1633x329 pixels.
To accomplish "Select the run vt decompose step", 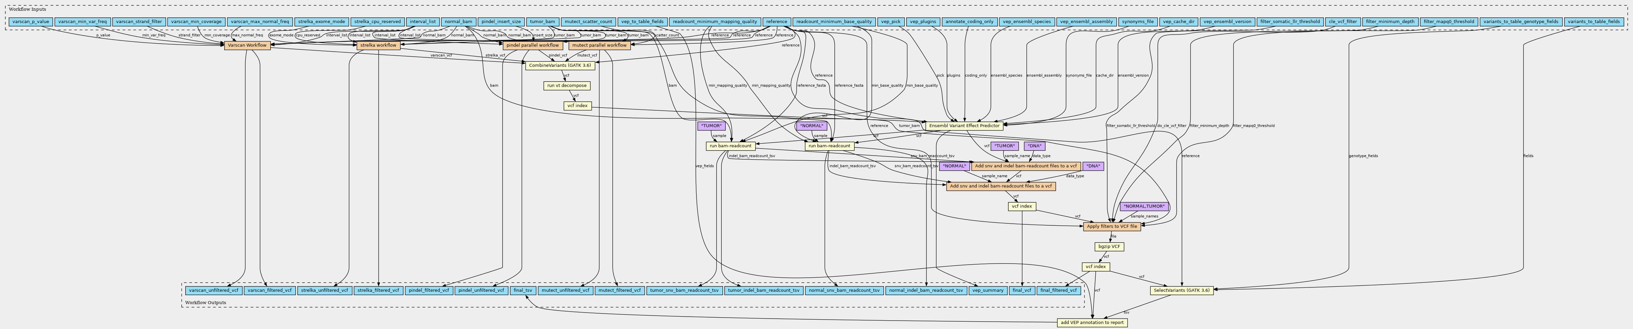I will (567, 86).
